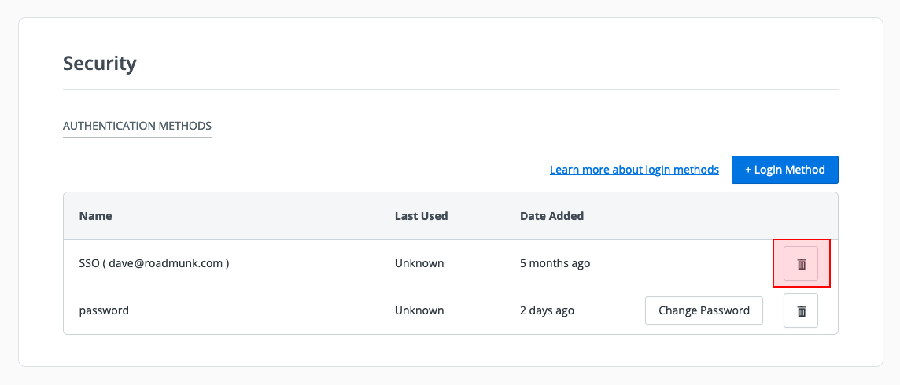Screen dimensions: 900x385
Task: Click the Security section heading
Action: [100, 63]
